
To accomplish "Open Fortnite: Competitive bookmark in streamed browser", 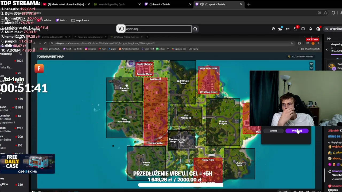I will click(x=129, y=49).
